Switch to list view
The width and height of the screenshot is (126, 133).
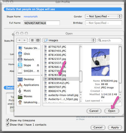pos(32,40)
